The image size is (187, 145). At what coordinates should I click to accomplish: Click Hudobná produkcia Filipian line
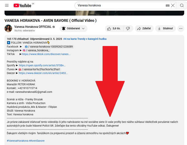pos(32,107)
